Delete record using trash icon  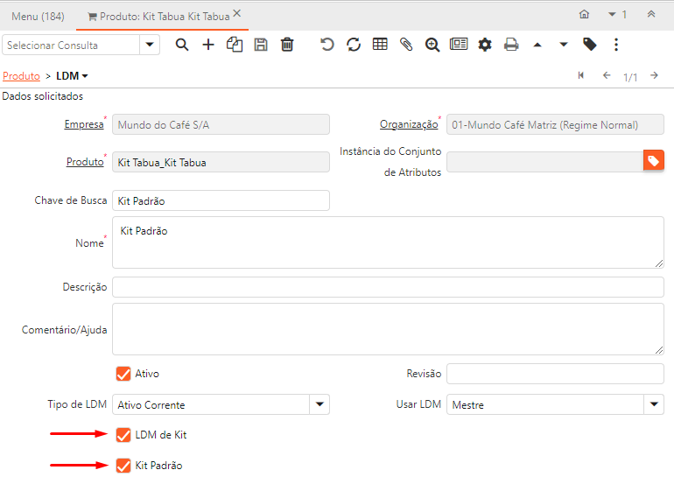tap(287, 45)
